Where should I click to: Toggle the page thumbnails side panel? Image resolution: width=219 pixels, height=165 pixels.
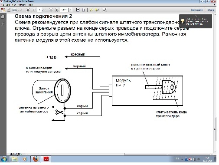tap(3, 16)
